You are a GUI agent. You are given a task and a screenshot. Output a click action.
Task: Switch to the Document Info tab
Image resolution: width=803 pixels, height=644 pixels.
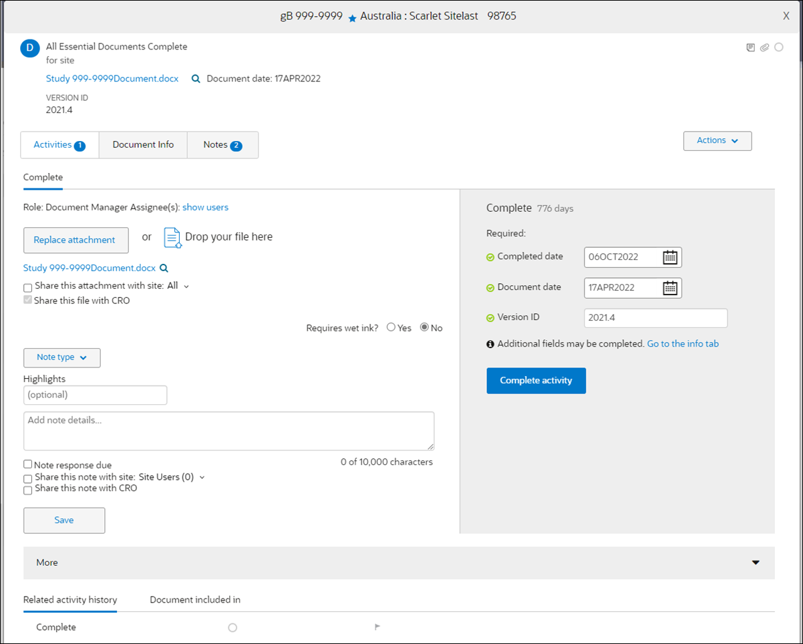143,145
